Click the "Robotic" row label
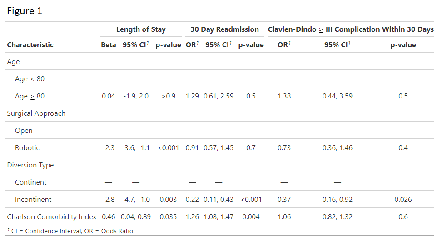 coord(27,148)
